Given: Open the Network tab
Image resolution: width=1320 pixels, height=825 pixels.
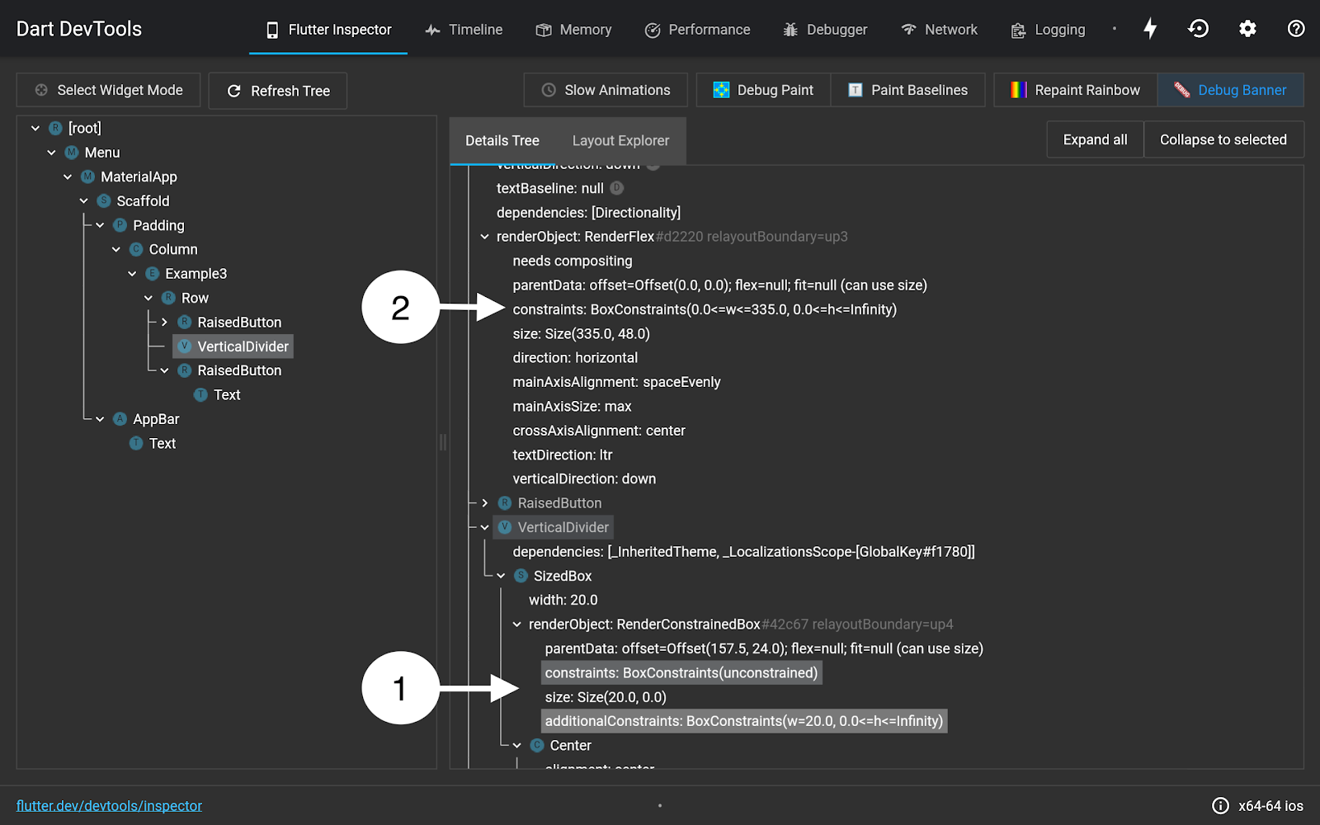Looking at the screenshot, I should 939,30.
